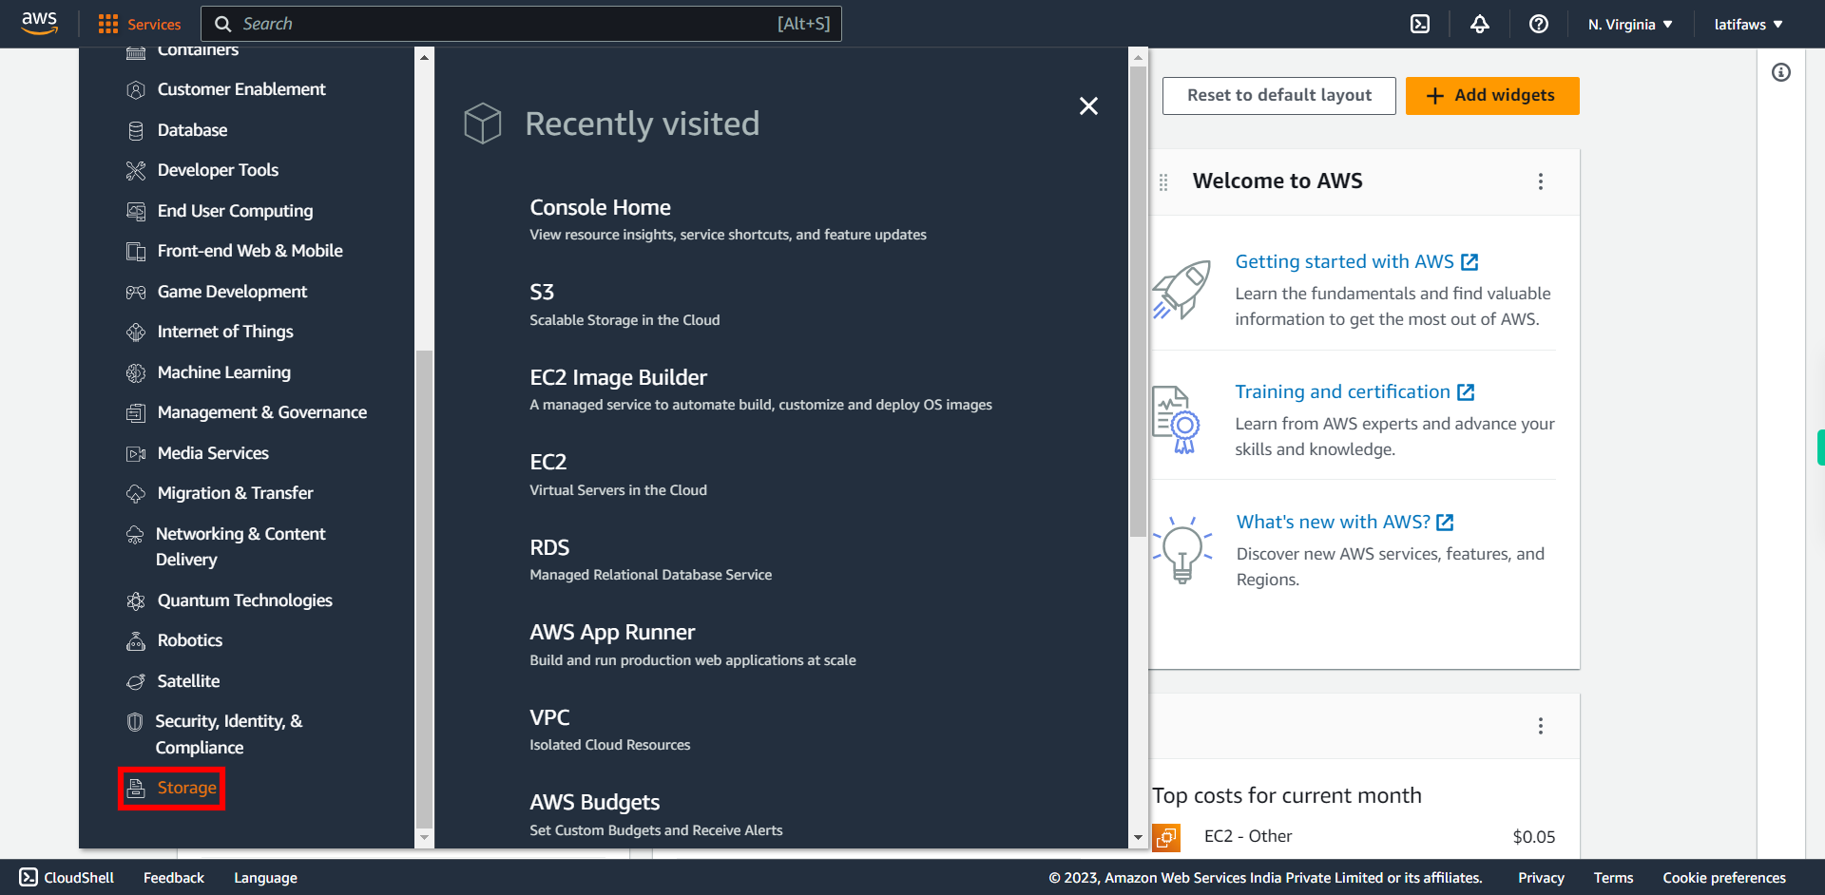Click the Add widgets button

pyautogui.click(x=1492, y=96)
